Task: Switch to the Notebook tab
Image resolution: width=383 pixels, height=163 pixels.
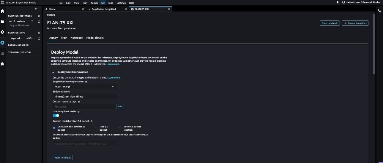Action: [x=77, y=38]
